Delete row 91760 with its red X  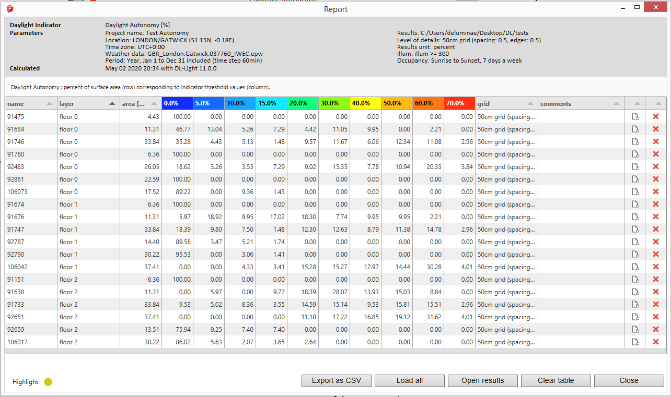[656, 154]
